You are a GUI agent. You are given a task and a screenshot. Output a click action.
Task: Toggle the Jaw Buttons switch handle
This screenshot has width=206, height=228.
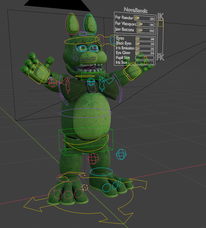point(139,30)
